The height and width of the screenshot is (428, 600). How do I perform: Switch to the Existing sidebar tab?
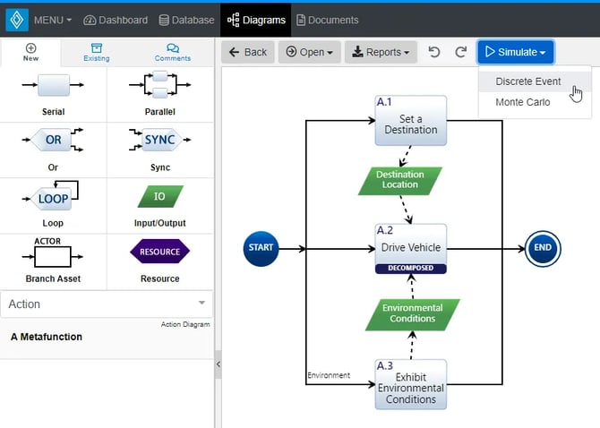point(97,53)
